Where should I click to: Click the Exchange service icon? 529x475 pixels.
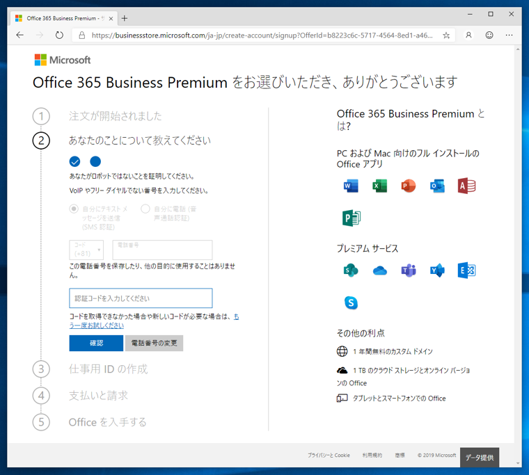point(466,271)
